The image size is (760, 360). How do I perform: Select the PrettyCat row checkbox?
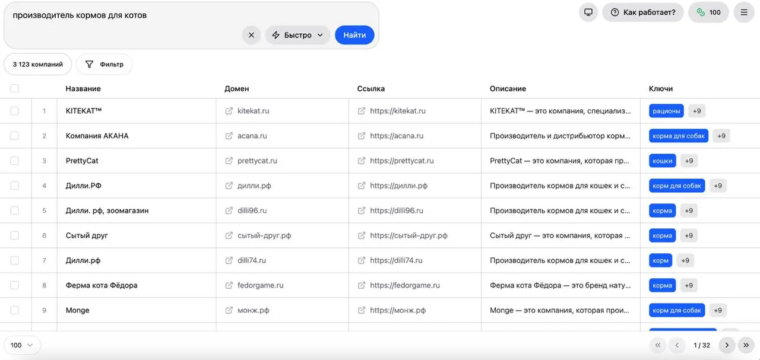tap(14, 161)
